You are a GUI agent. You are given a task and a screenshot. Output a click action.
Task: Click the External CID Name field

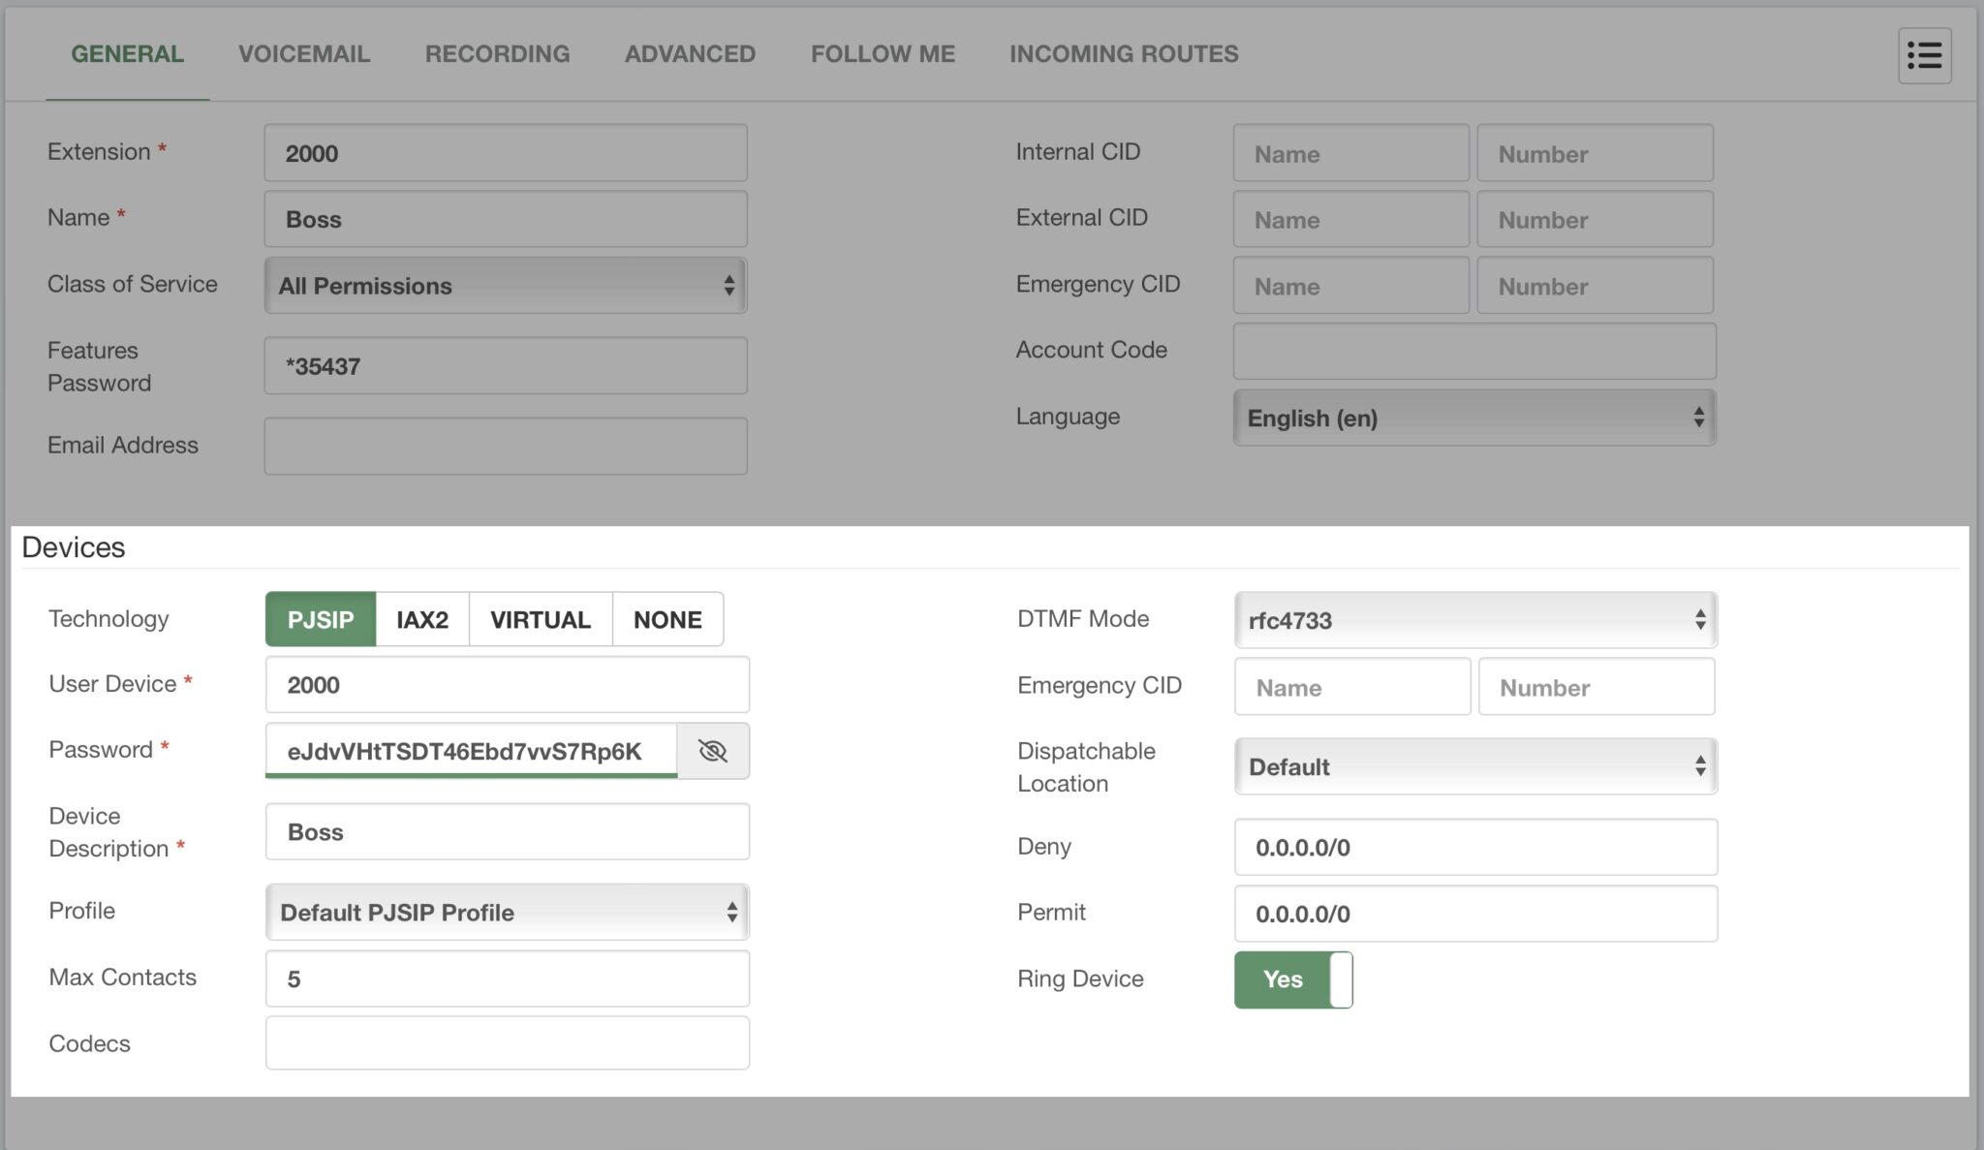(x=1351, y=219)
